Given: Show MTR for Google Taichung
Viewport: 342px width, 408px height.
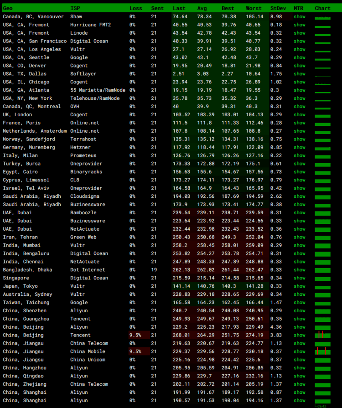Looking at the screenshot, I should coord(299,302).
